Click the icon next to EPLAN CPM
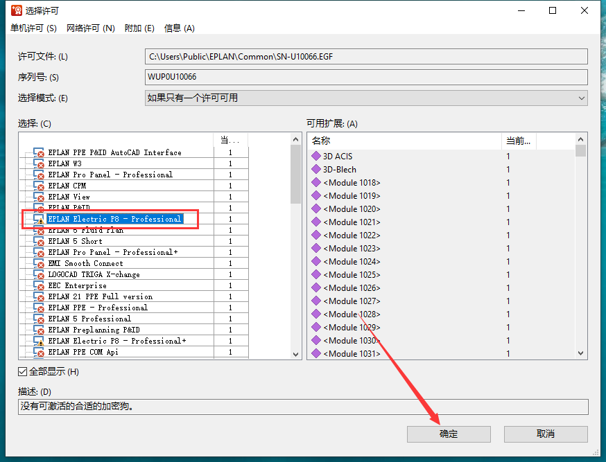Viewport: 606px width, 462px height. [39, 186]
